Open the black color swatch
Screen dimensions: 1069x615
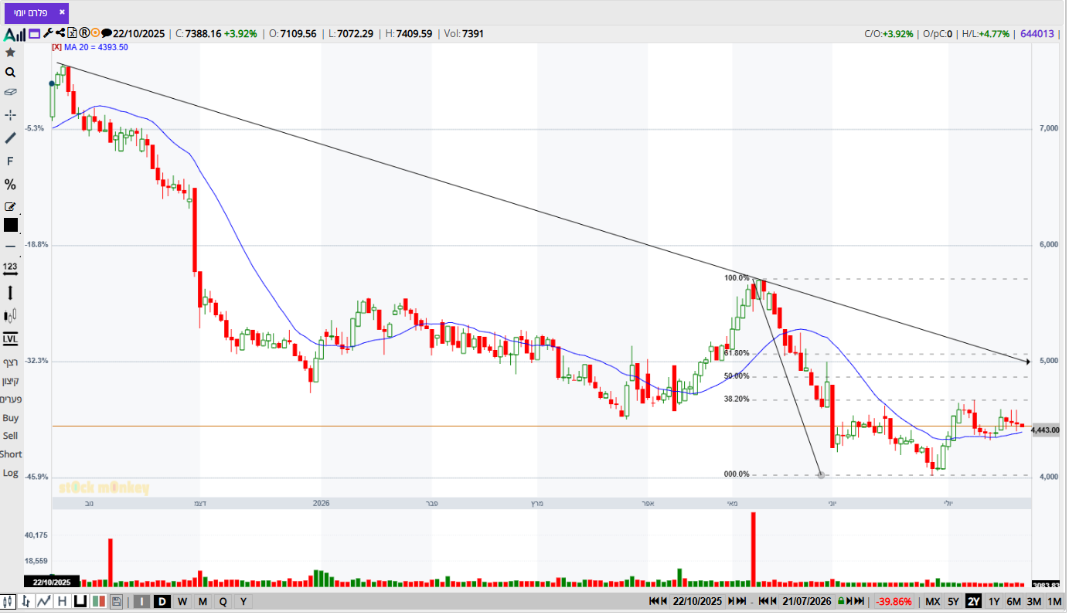click(x=11, y=226)
